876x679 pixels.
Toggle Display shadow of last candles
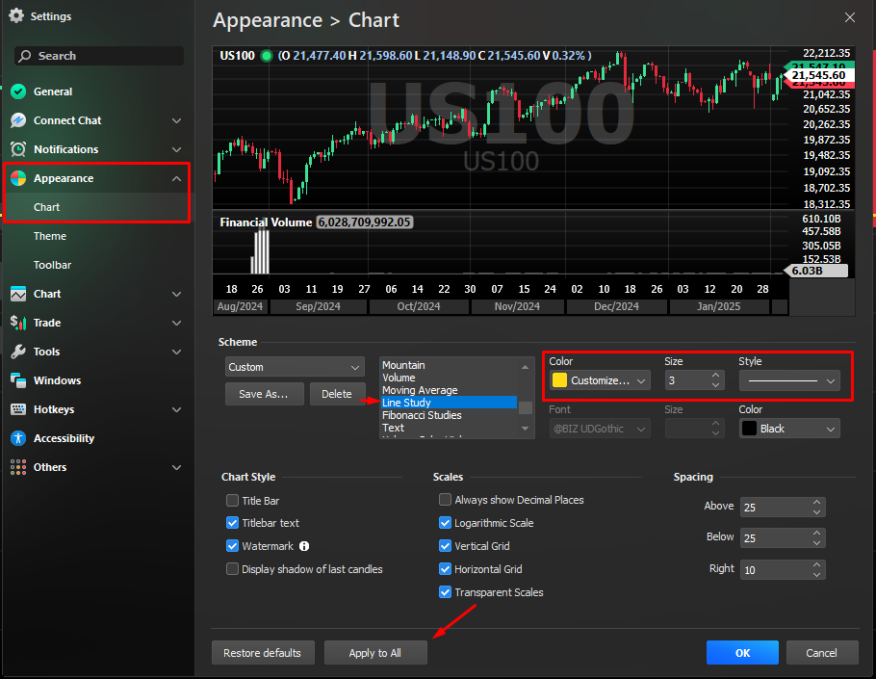233,569
